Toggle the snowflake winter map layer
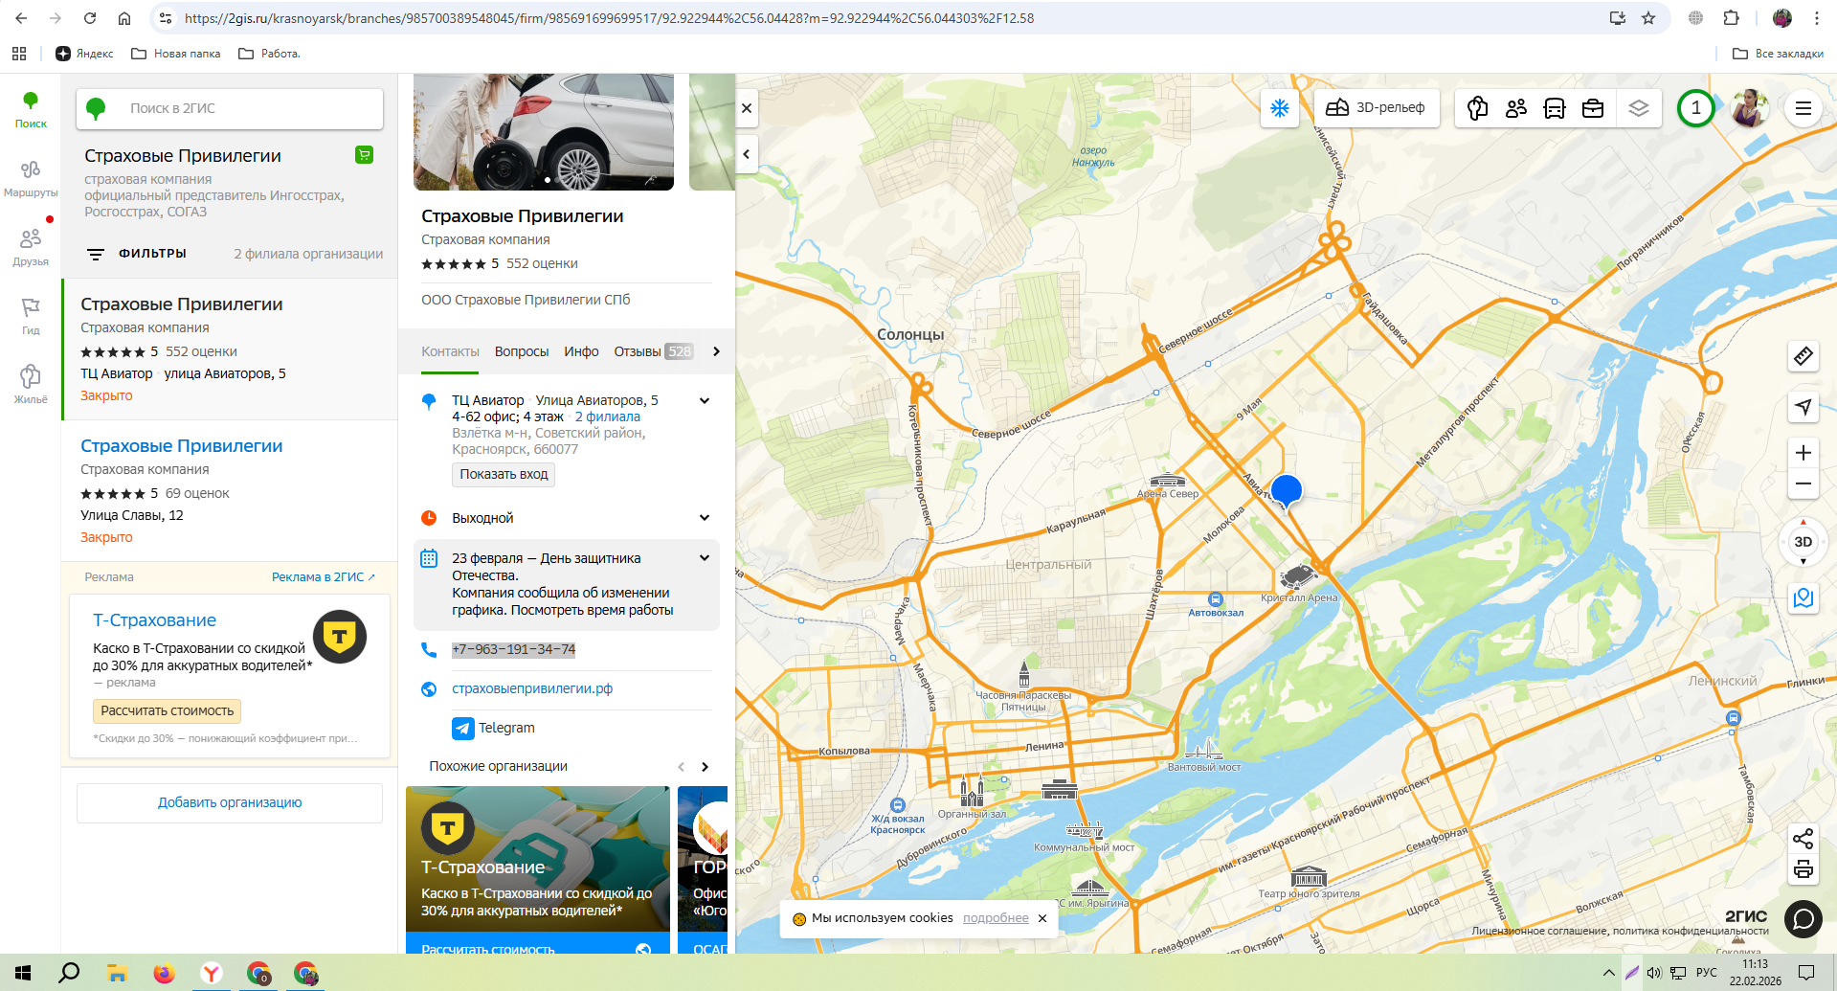The height and width of the screenshot is (991, 1837). click(1280, 108)
